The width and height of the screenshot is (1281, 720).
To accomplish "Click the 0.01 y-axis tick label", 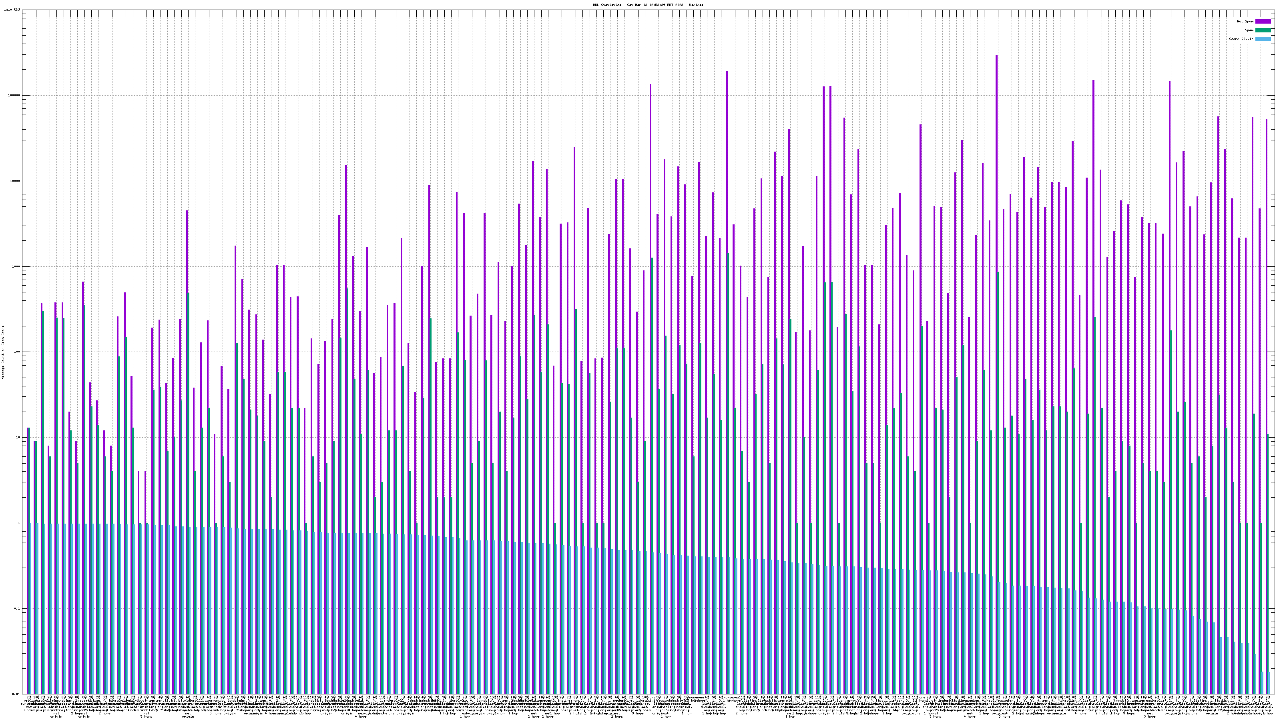I will [17, 694].
